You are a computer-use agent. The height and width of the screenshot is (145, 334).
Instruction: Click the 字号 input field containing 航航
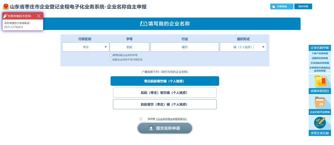coord(129,47)
